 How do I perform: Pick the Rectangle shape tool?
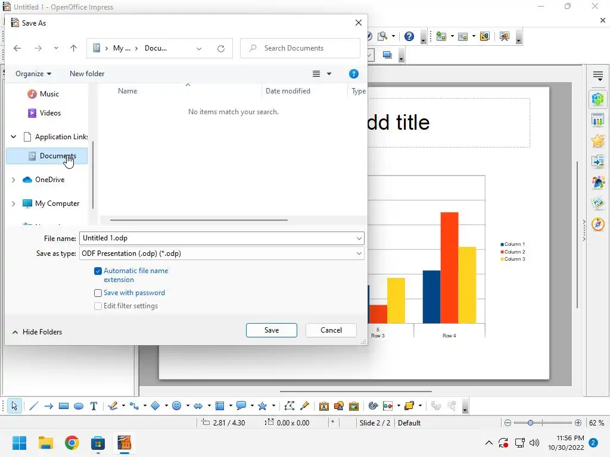pyautogui.click(x=64, y=406)
